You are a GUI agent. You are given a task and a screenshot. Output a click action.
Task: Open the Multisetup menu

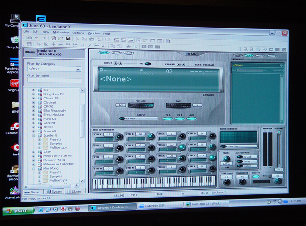click(x=61, y=33)
